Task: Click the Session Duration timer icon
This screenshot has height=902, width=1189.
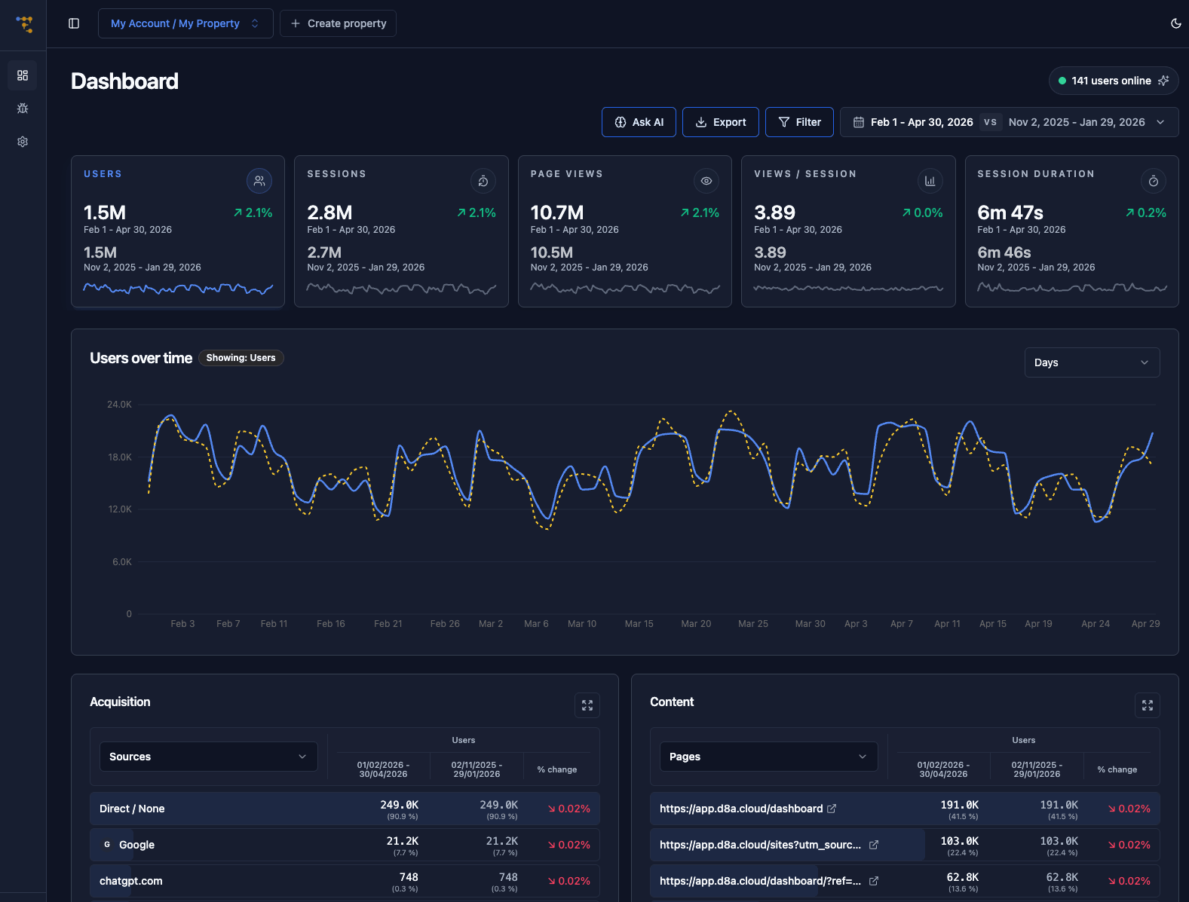Action: coord(1154,181)
